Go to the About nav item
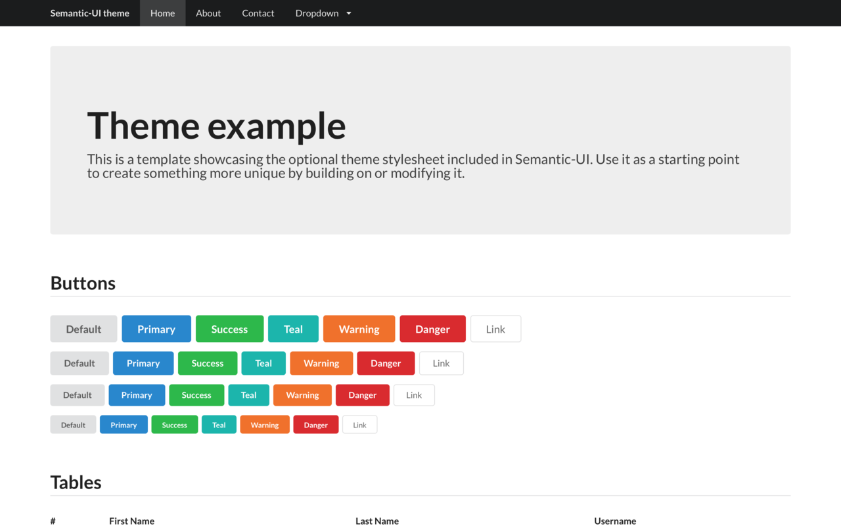The height and width of the screenshot is (526, 841). (208, 13)
